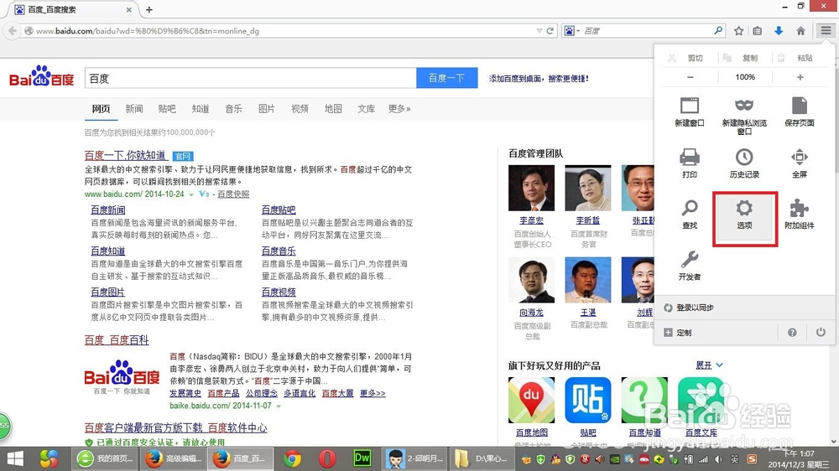839x471 pixels.
Task: Open result 百度一下,你就知道
Action: pos(125,156)
